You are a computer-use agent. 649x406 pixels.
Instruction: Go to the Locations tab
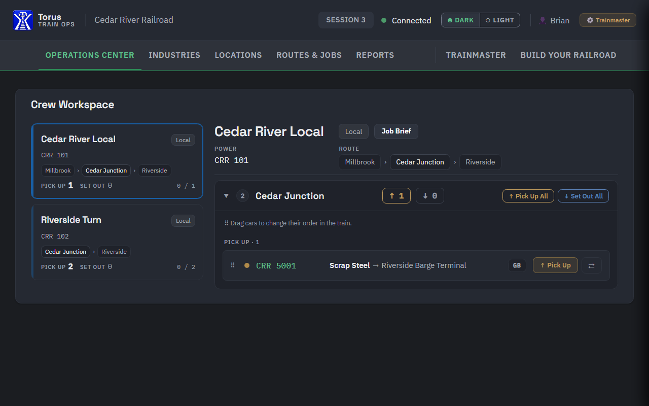point(238,55)
